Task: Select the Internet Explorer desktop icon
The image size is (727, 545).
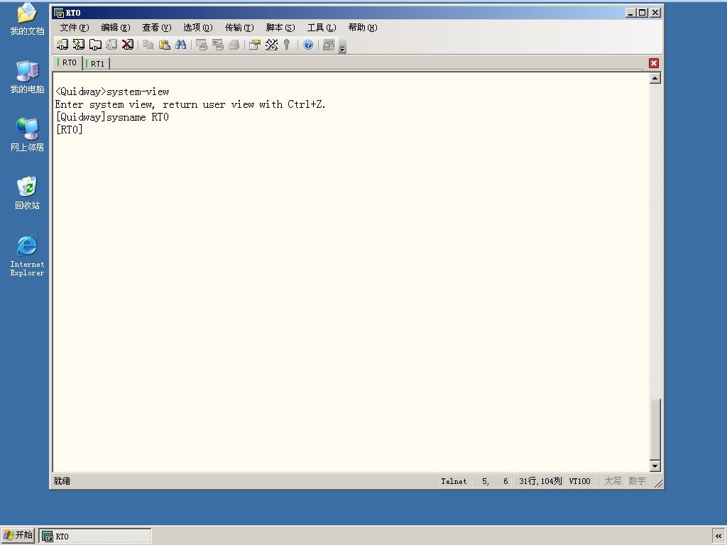Action: pos(27,255)
